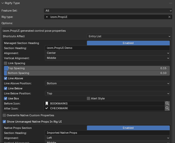Clear the izom.PropUI rig type
The height and width of the screenshot is (143, 175).
click(x=169, y=17)
